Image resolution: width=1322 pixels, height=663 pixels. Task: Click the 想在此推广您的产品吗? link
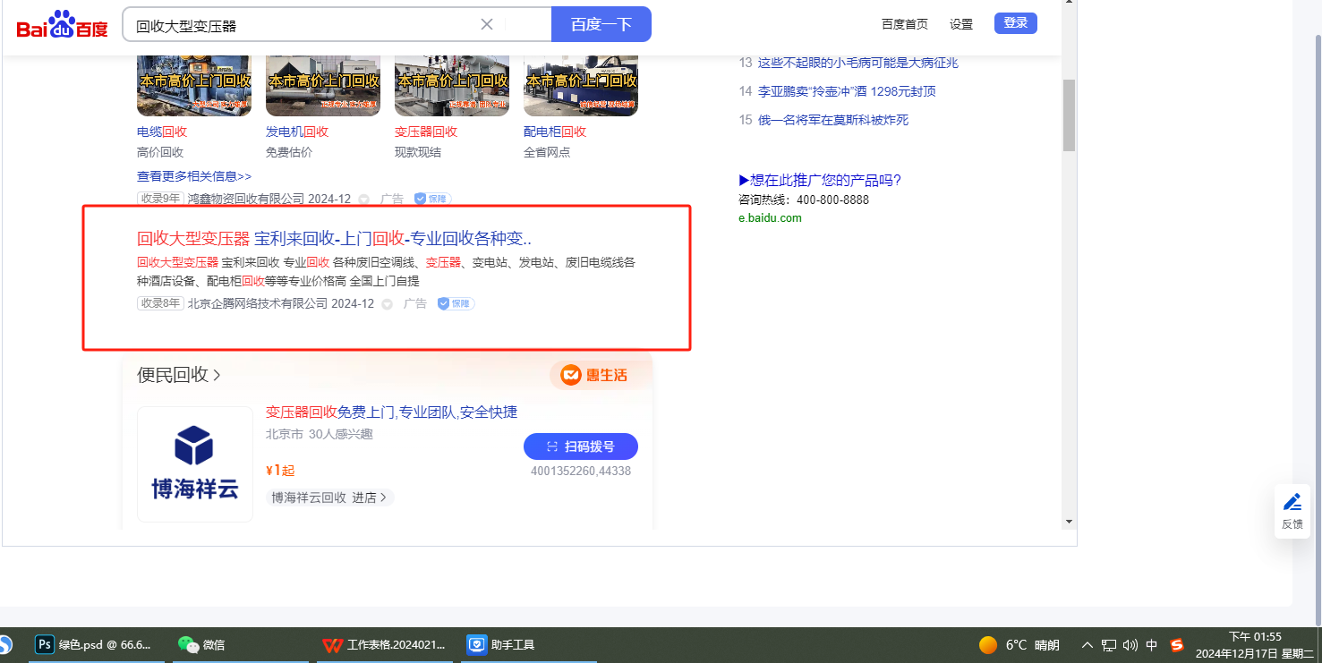point(820,180)
